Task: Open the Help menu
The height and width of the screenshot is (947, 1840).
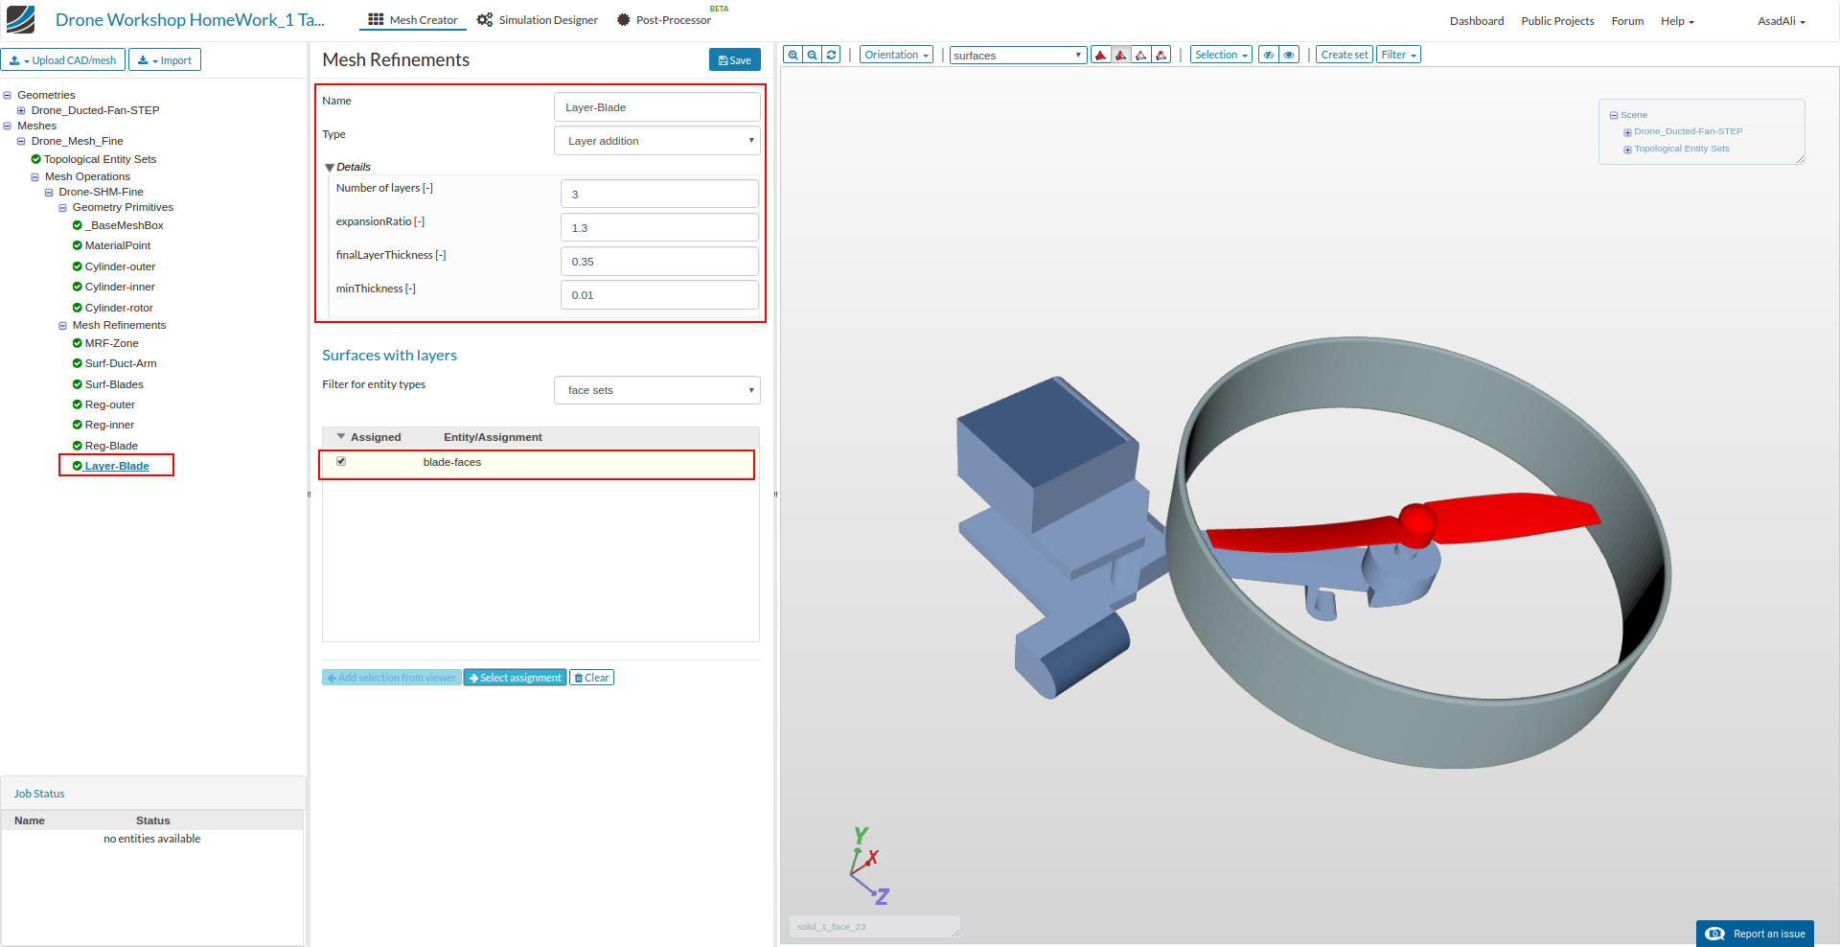Action: pos(1677,21)
